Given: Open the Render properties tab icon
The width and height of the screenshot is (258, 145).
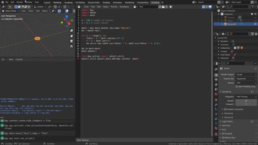Looking at the screenshot, I should (216, 75).
